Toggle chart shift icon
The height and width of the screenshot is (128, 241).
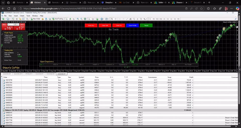tap(93, 19)
